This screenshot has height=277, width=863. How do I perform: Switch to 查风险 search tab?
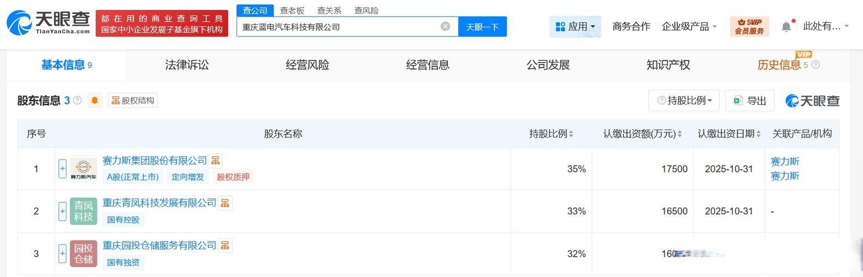pyautogui.click(x=366, y=11)
